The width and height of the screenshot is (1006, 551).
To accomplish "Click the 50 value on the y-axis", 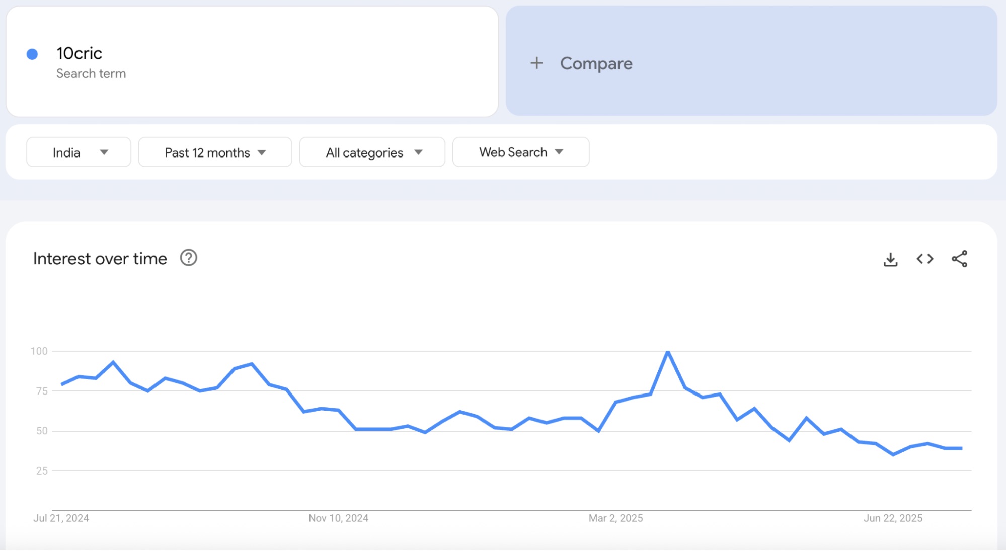I will (x=42, y=431).
